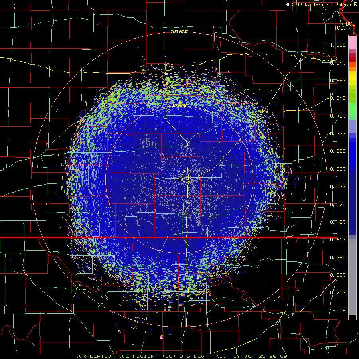Viewport: 359px width, 359px height.
Task: Click the DCC label above the scale
Action: pos(351,24)
